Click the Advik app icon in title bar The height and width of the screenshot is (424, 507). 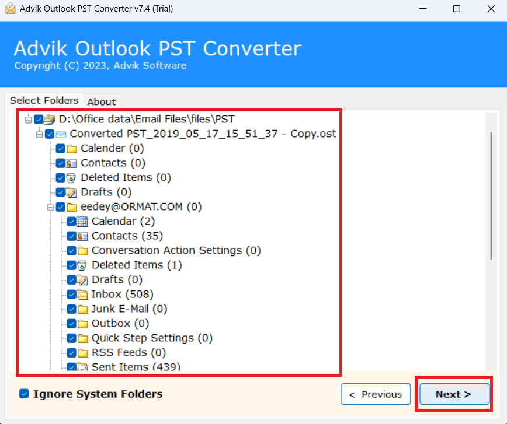click(11, 9)
